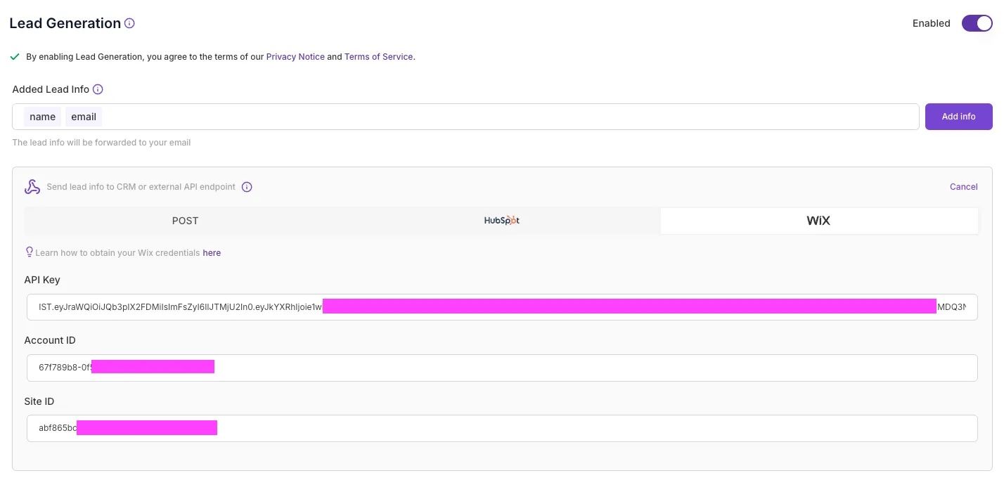The height and width of the screenshot is (485, 1004).
Task: Focus the Site ID input field
Action: coord(502,428)
